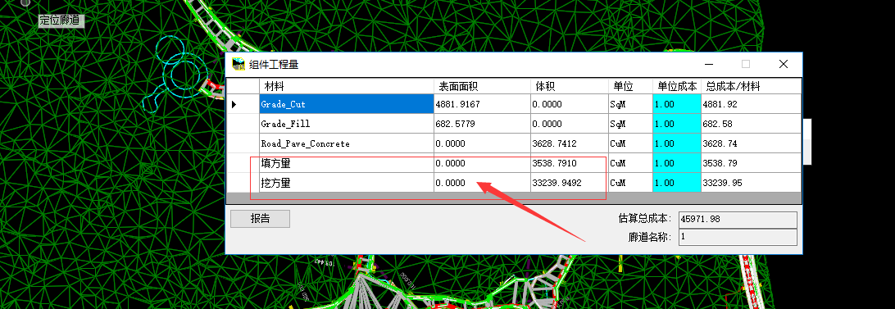The image size is (895, 309).
Task: Click the 廊道名称 value field
Action: click(738, 237)
